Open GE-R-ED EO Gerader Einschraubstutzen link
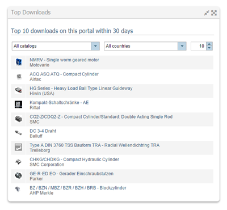This screenshot has height=210, width=227. (72, 174)
